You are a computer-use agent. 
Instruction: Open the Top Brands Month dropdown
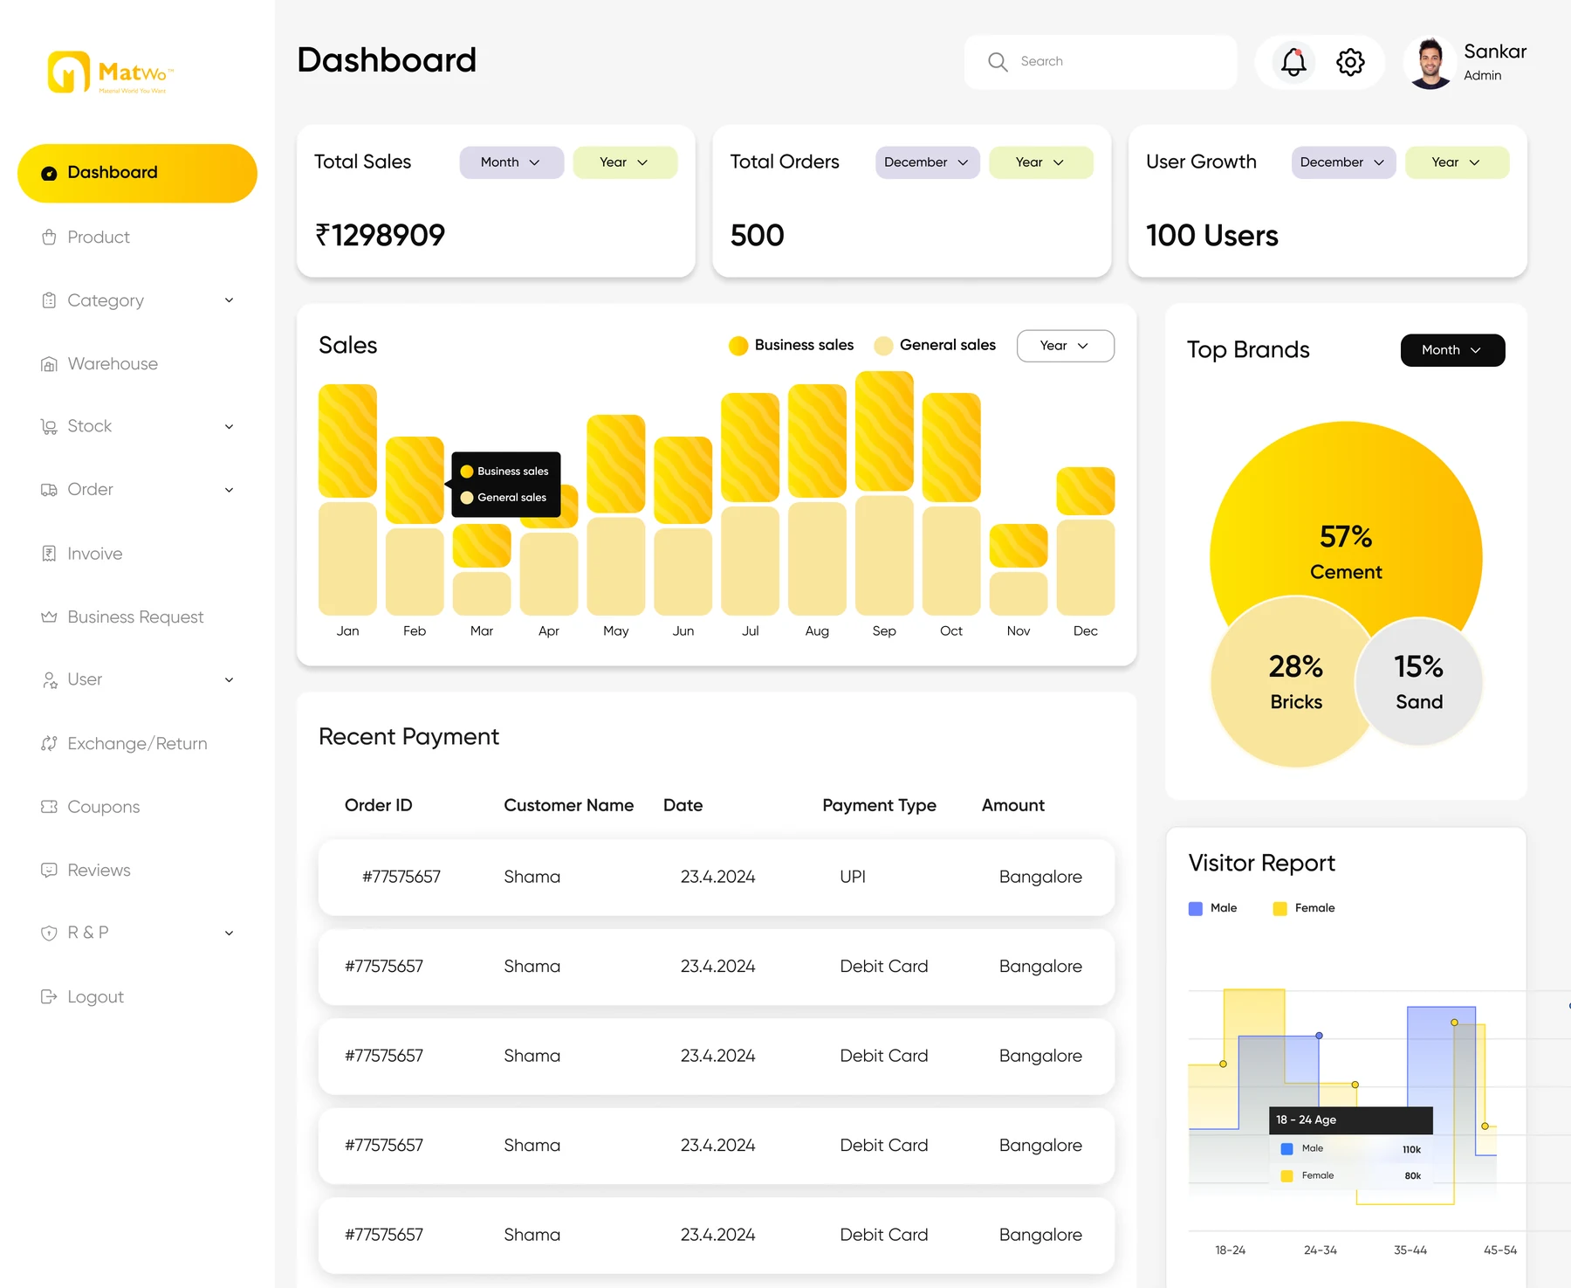click(x=1453, y=350)
